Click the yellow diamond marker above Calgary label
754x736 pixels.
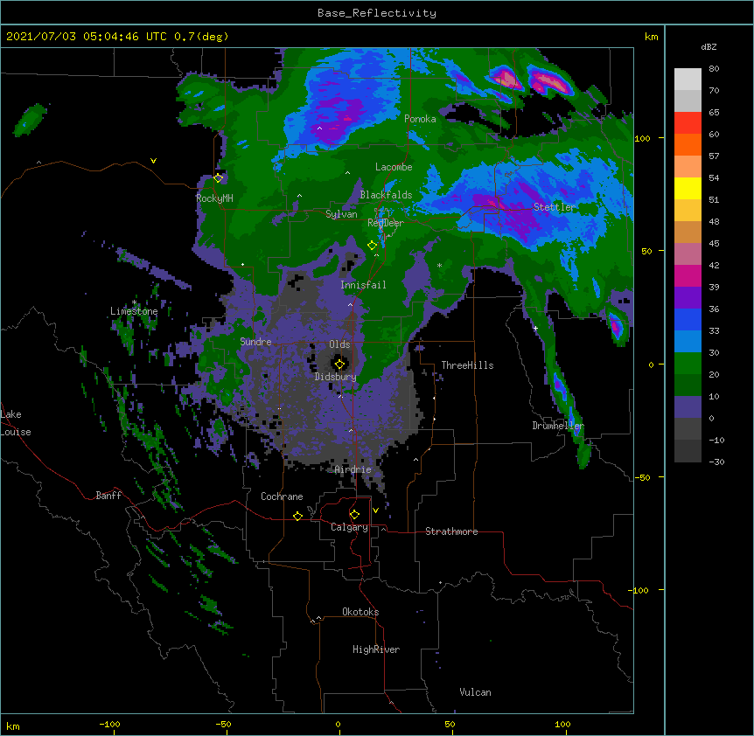(x=354, y=515)
